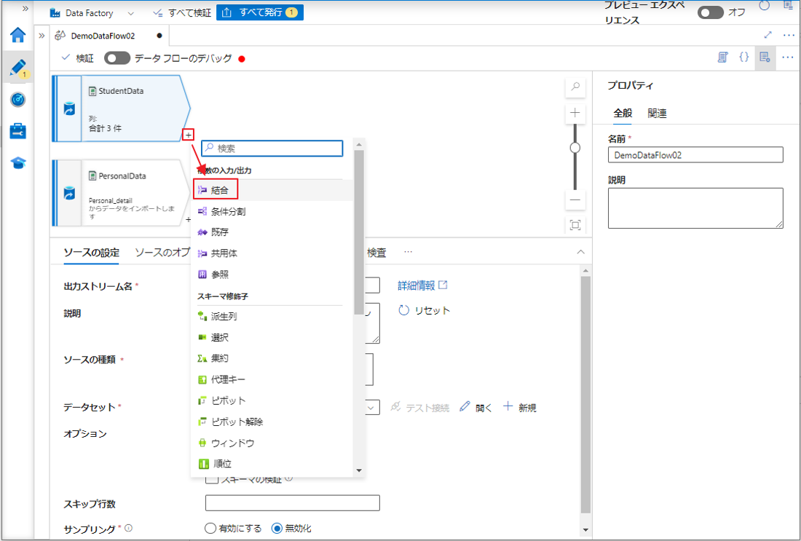
Task: Click the properties 説明 textarea
Action: click(695, 208)
